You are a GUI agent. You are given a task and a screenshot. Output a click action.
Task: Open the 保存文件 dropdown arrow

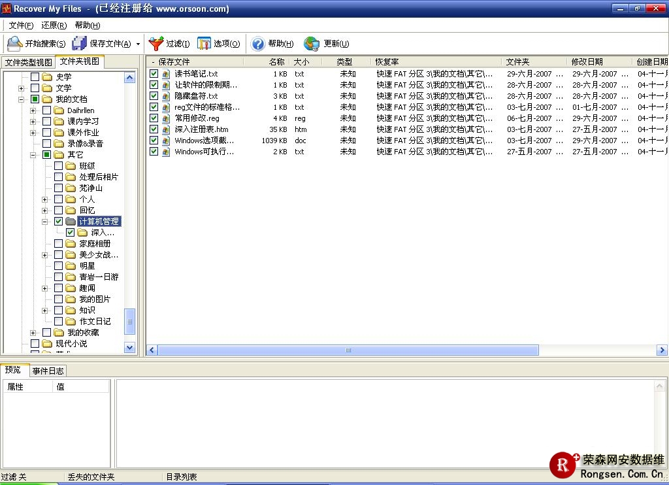138,44
